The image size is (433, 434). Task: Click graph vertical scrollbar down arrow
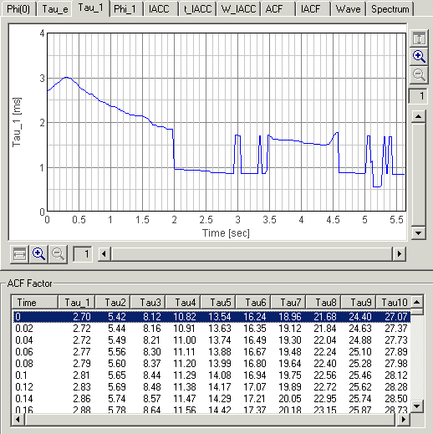point(418,232)
